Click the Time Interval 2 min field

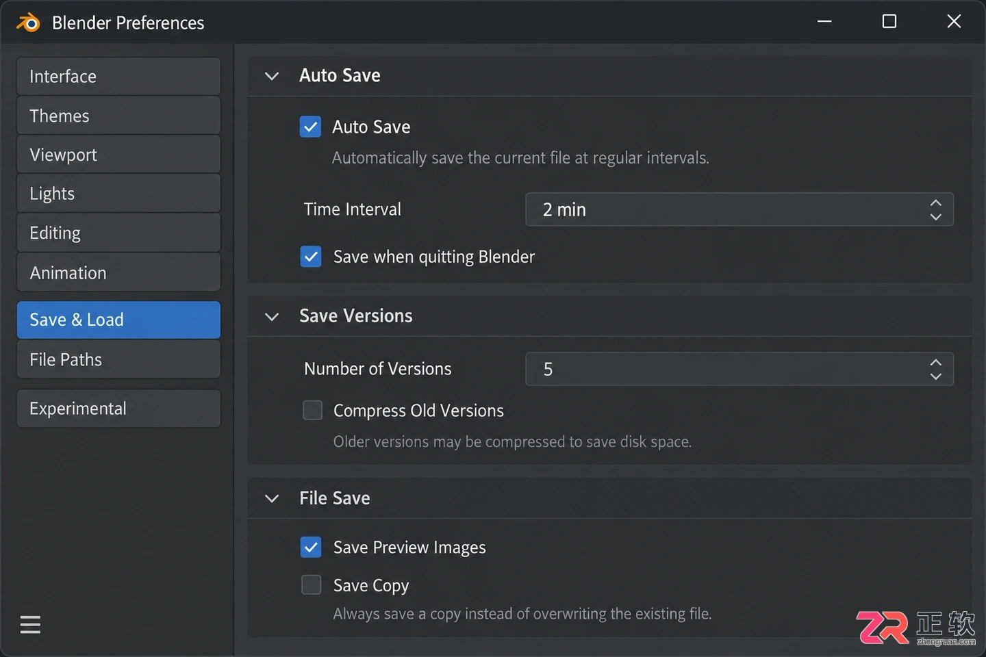click(739, 209)
